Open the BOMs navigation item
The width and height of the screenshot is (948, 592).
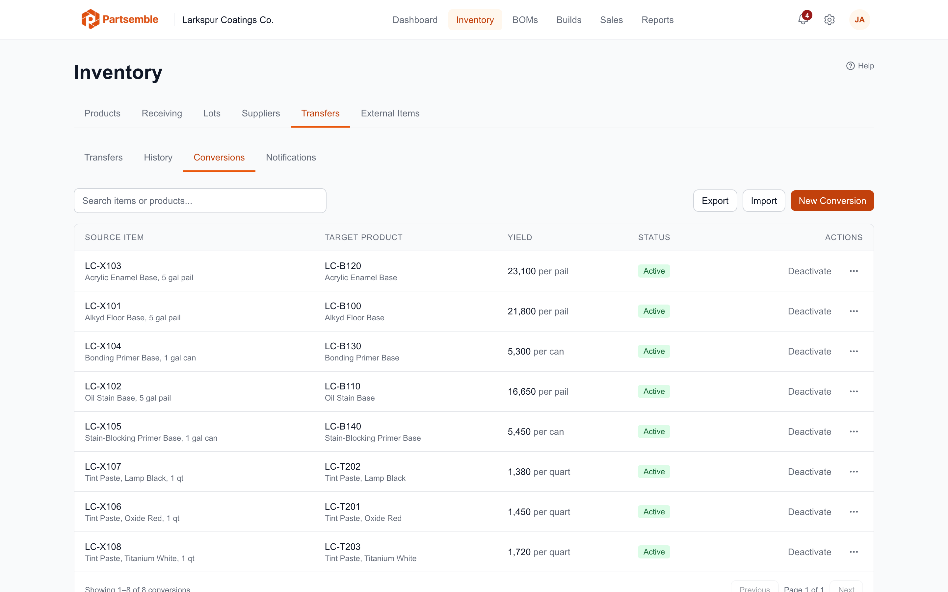525,20
